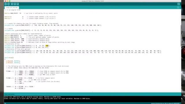Click the '#define X' pin 6 line
185x104 pixels.
[x=30, y=17]
